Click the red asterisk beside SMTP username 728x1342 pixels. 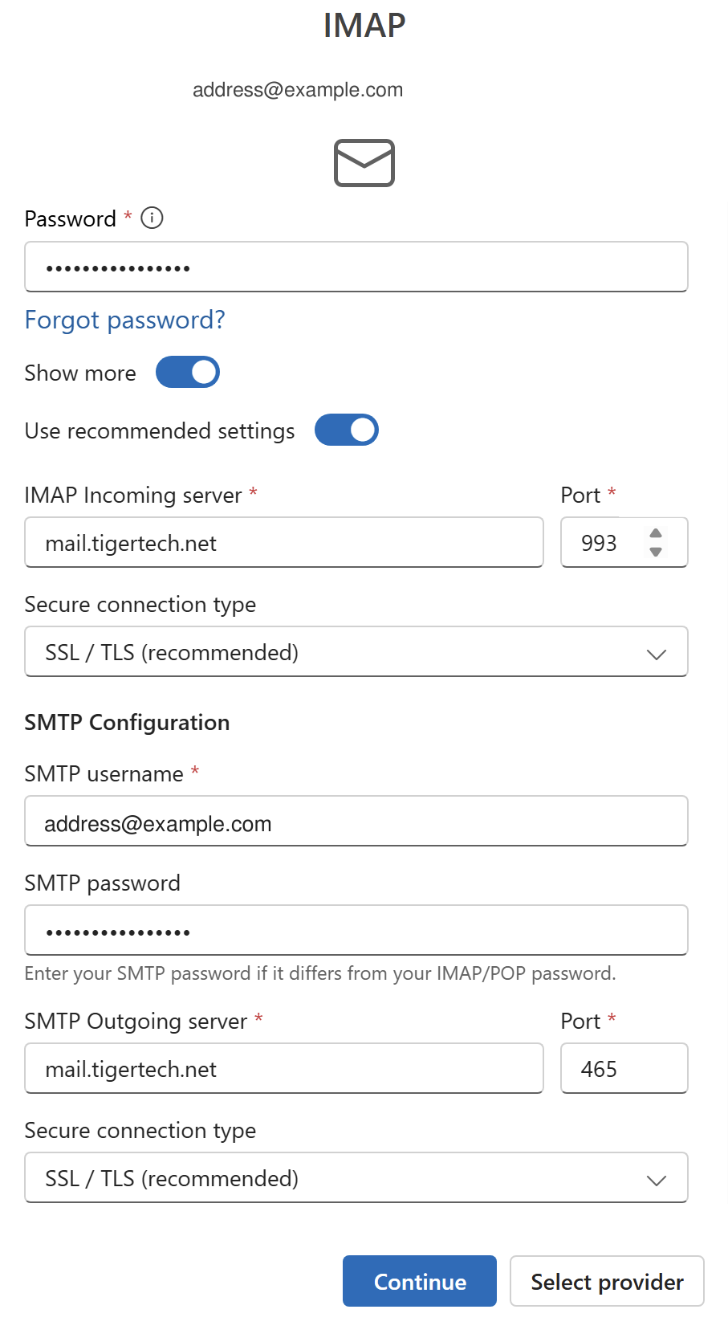click(194, 773)
